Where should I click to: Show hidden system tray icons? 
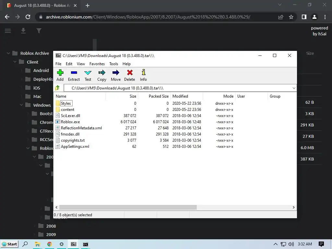275,244
